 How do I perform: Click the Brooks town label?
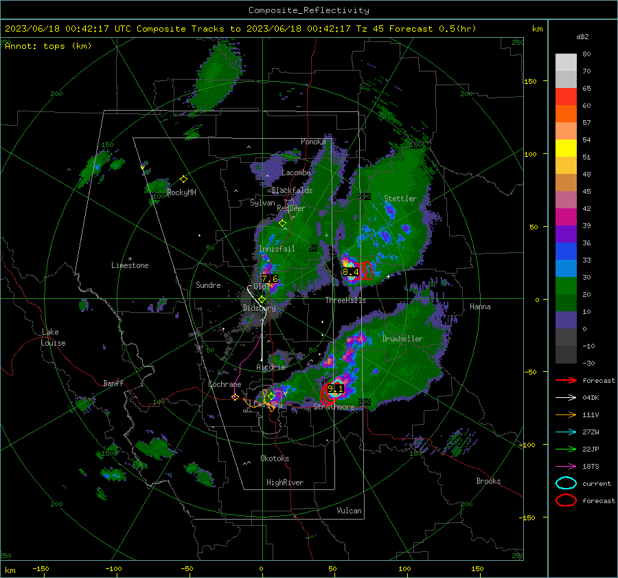tap(488, 481)
